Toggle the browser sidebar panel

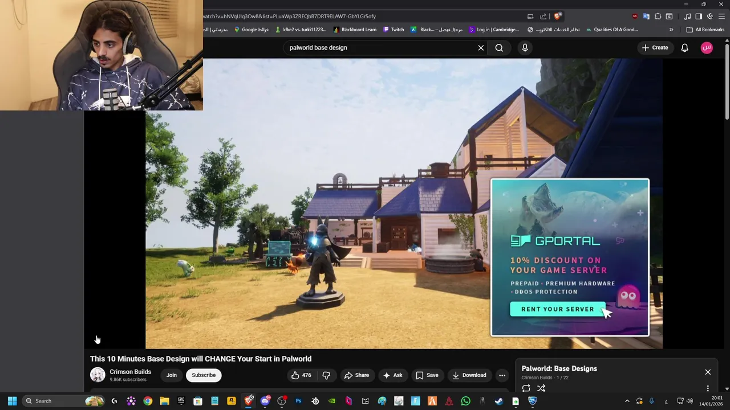[x=699, y=17]
